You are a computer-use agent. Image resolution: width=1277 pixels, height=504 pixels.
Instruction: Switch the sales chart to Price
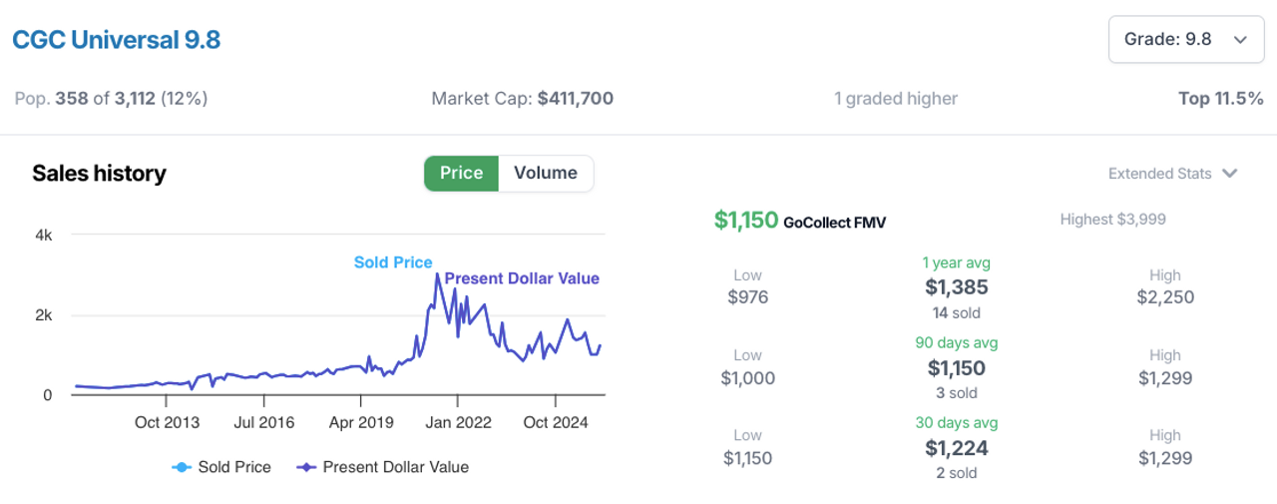click(461, 173)
